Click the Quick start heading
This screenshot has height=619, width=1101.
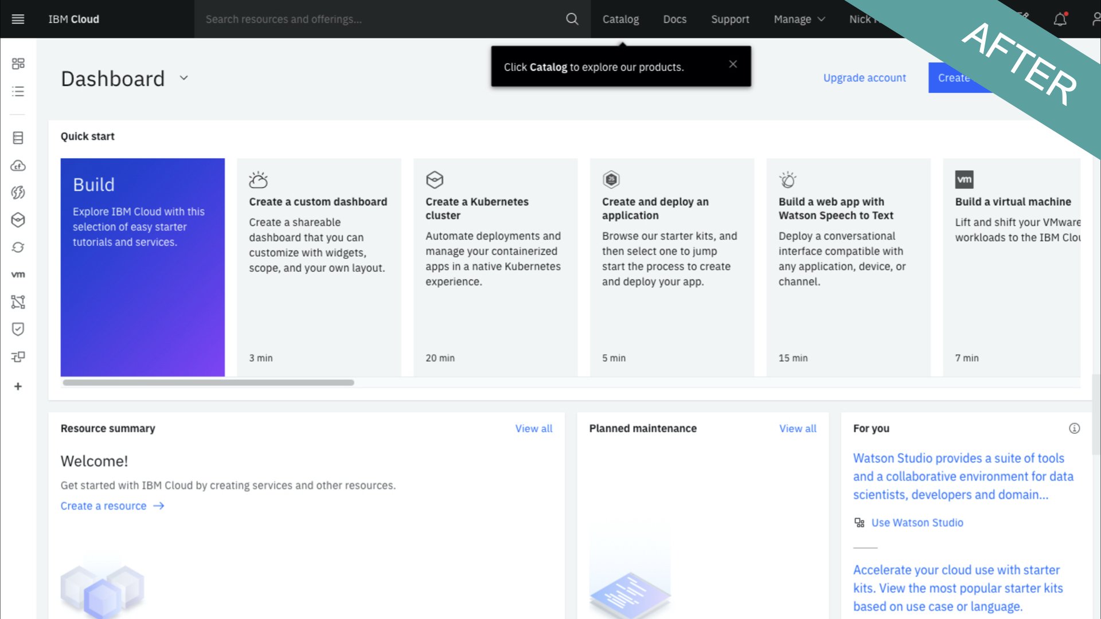click(88, 136)
